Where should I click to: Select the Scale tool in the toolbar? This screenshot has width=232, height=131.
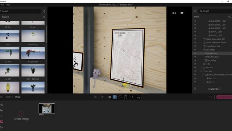point(125,97)
